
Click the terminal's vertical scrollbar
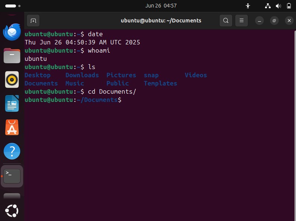[x=295, y=125]
